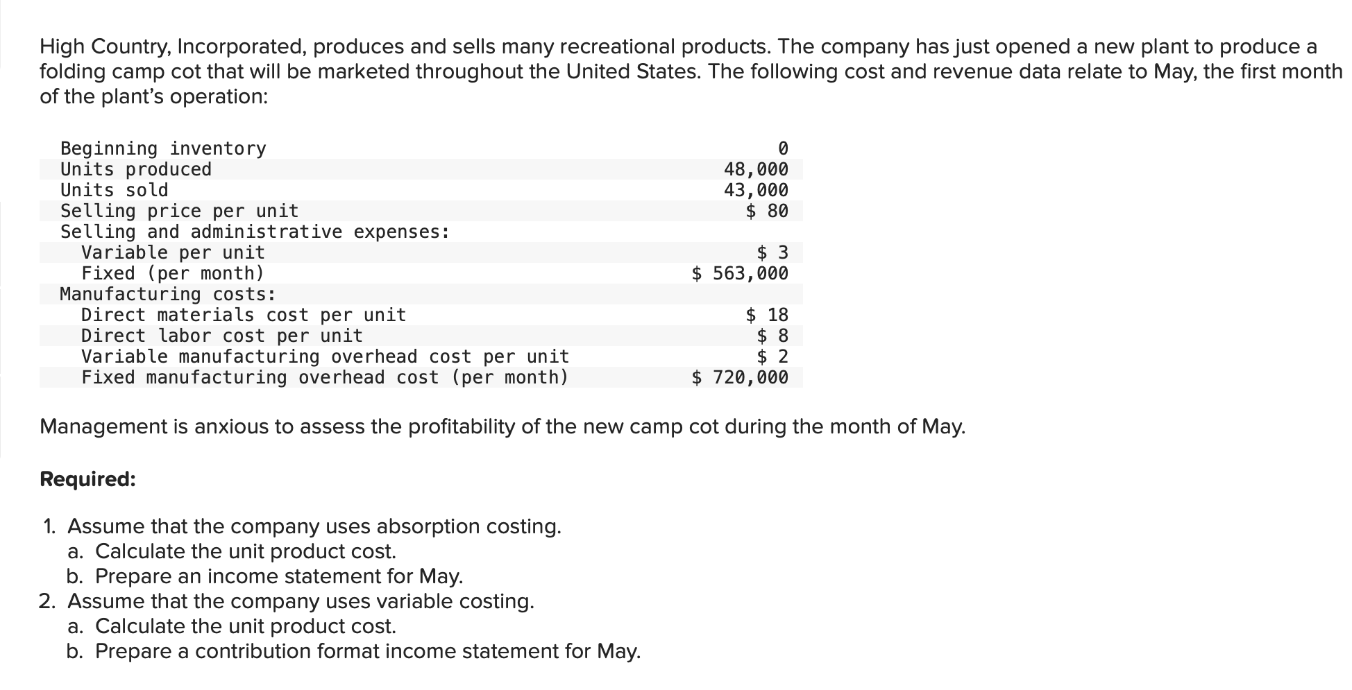The height and width of the screenshot is (690, 1352).
Task: Click the fixed manufacturing overhead value $ 720,000
Action: pyautogui.click(x=740, y=377)
